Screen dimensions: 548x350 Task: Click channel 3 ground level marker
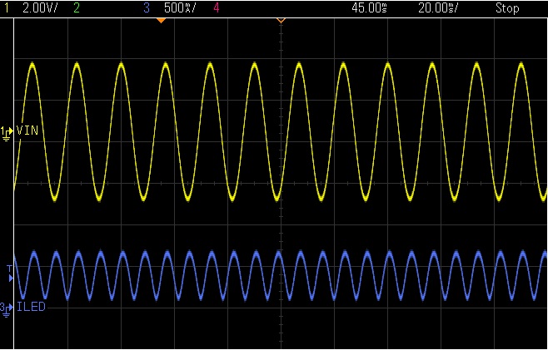point(7,309)
